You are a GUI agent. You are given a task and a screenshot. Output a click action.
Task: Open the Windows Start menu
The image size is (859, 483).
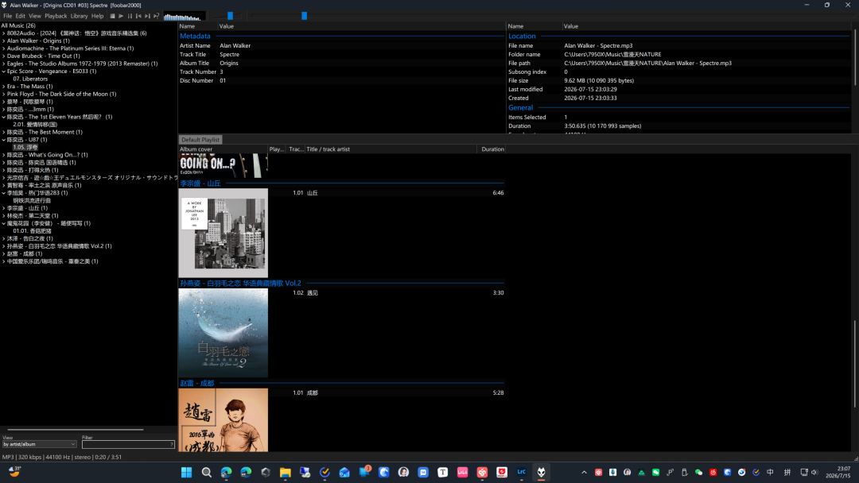[x=186, y=472]
